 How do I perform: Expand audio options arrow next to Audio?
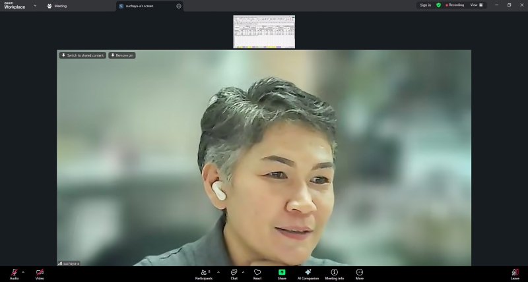coord(23,271)
